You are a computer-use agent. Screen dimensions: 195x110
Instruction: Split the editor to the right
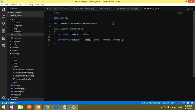click(188, 9)
